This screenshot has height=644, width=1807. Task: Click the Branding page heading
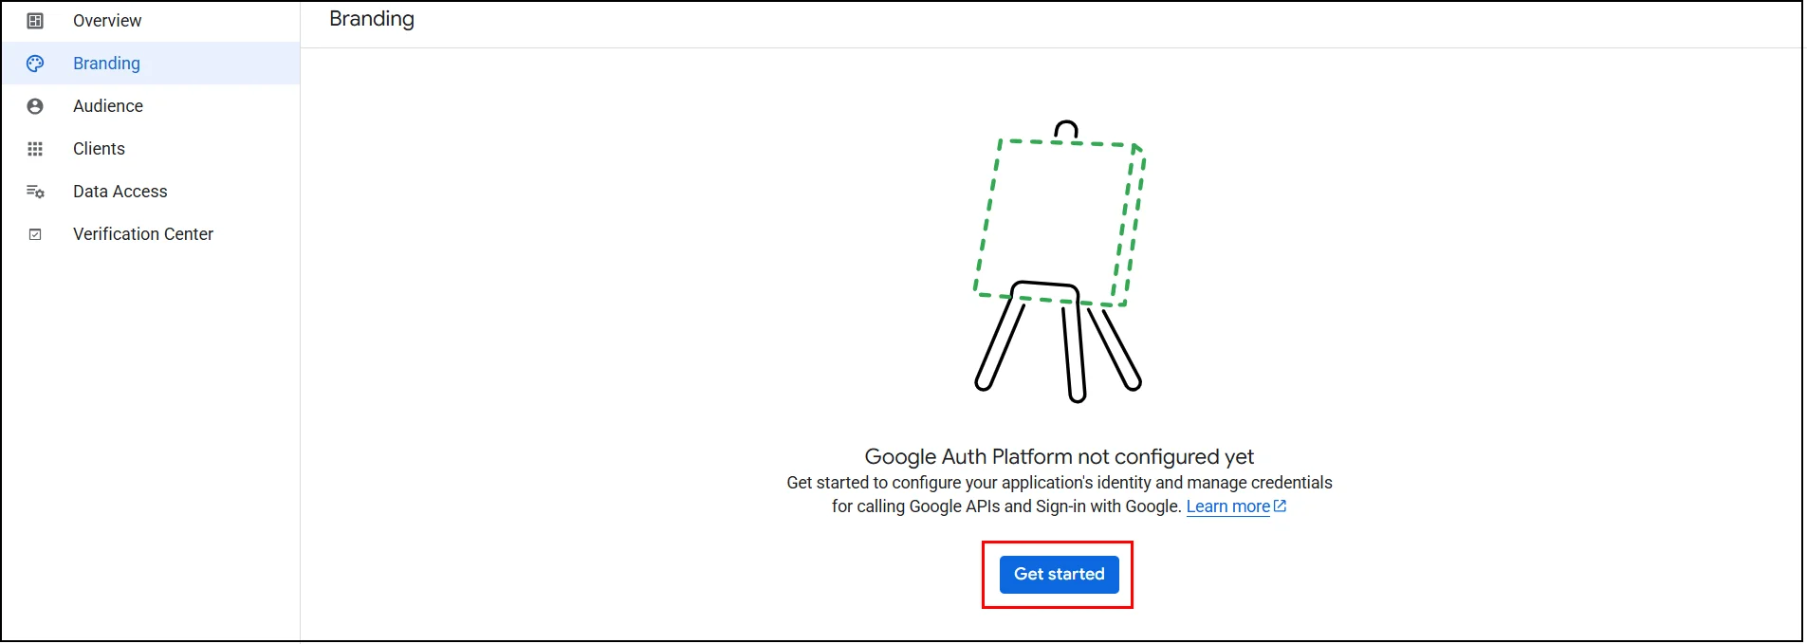(372, 19)
